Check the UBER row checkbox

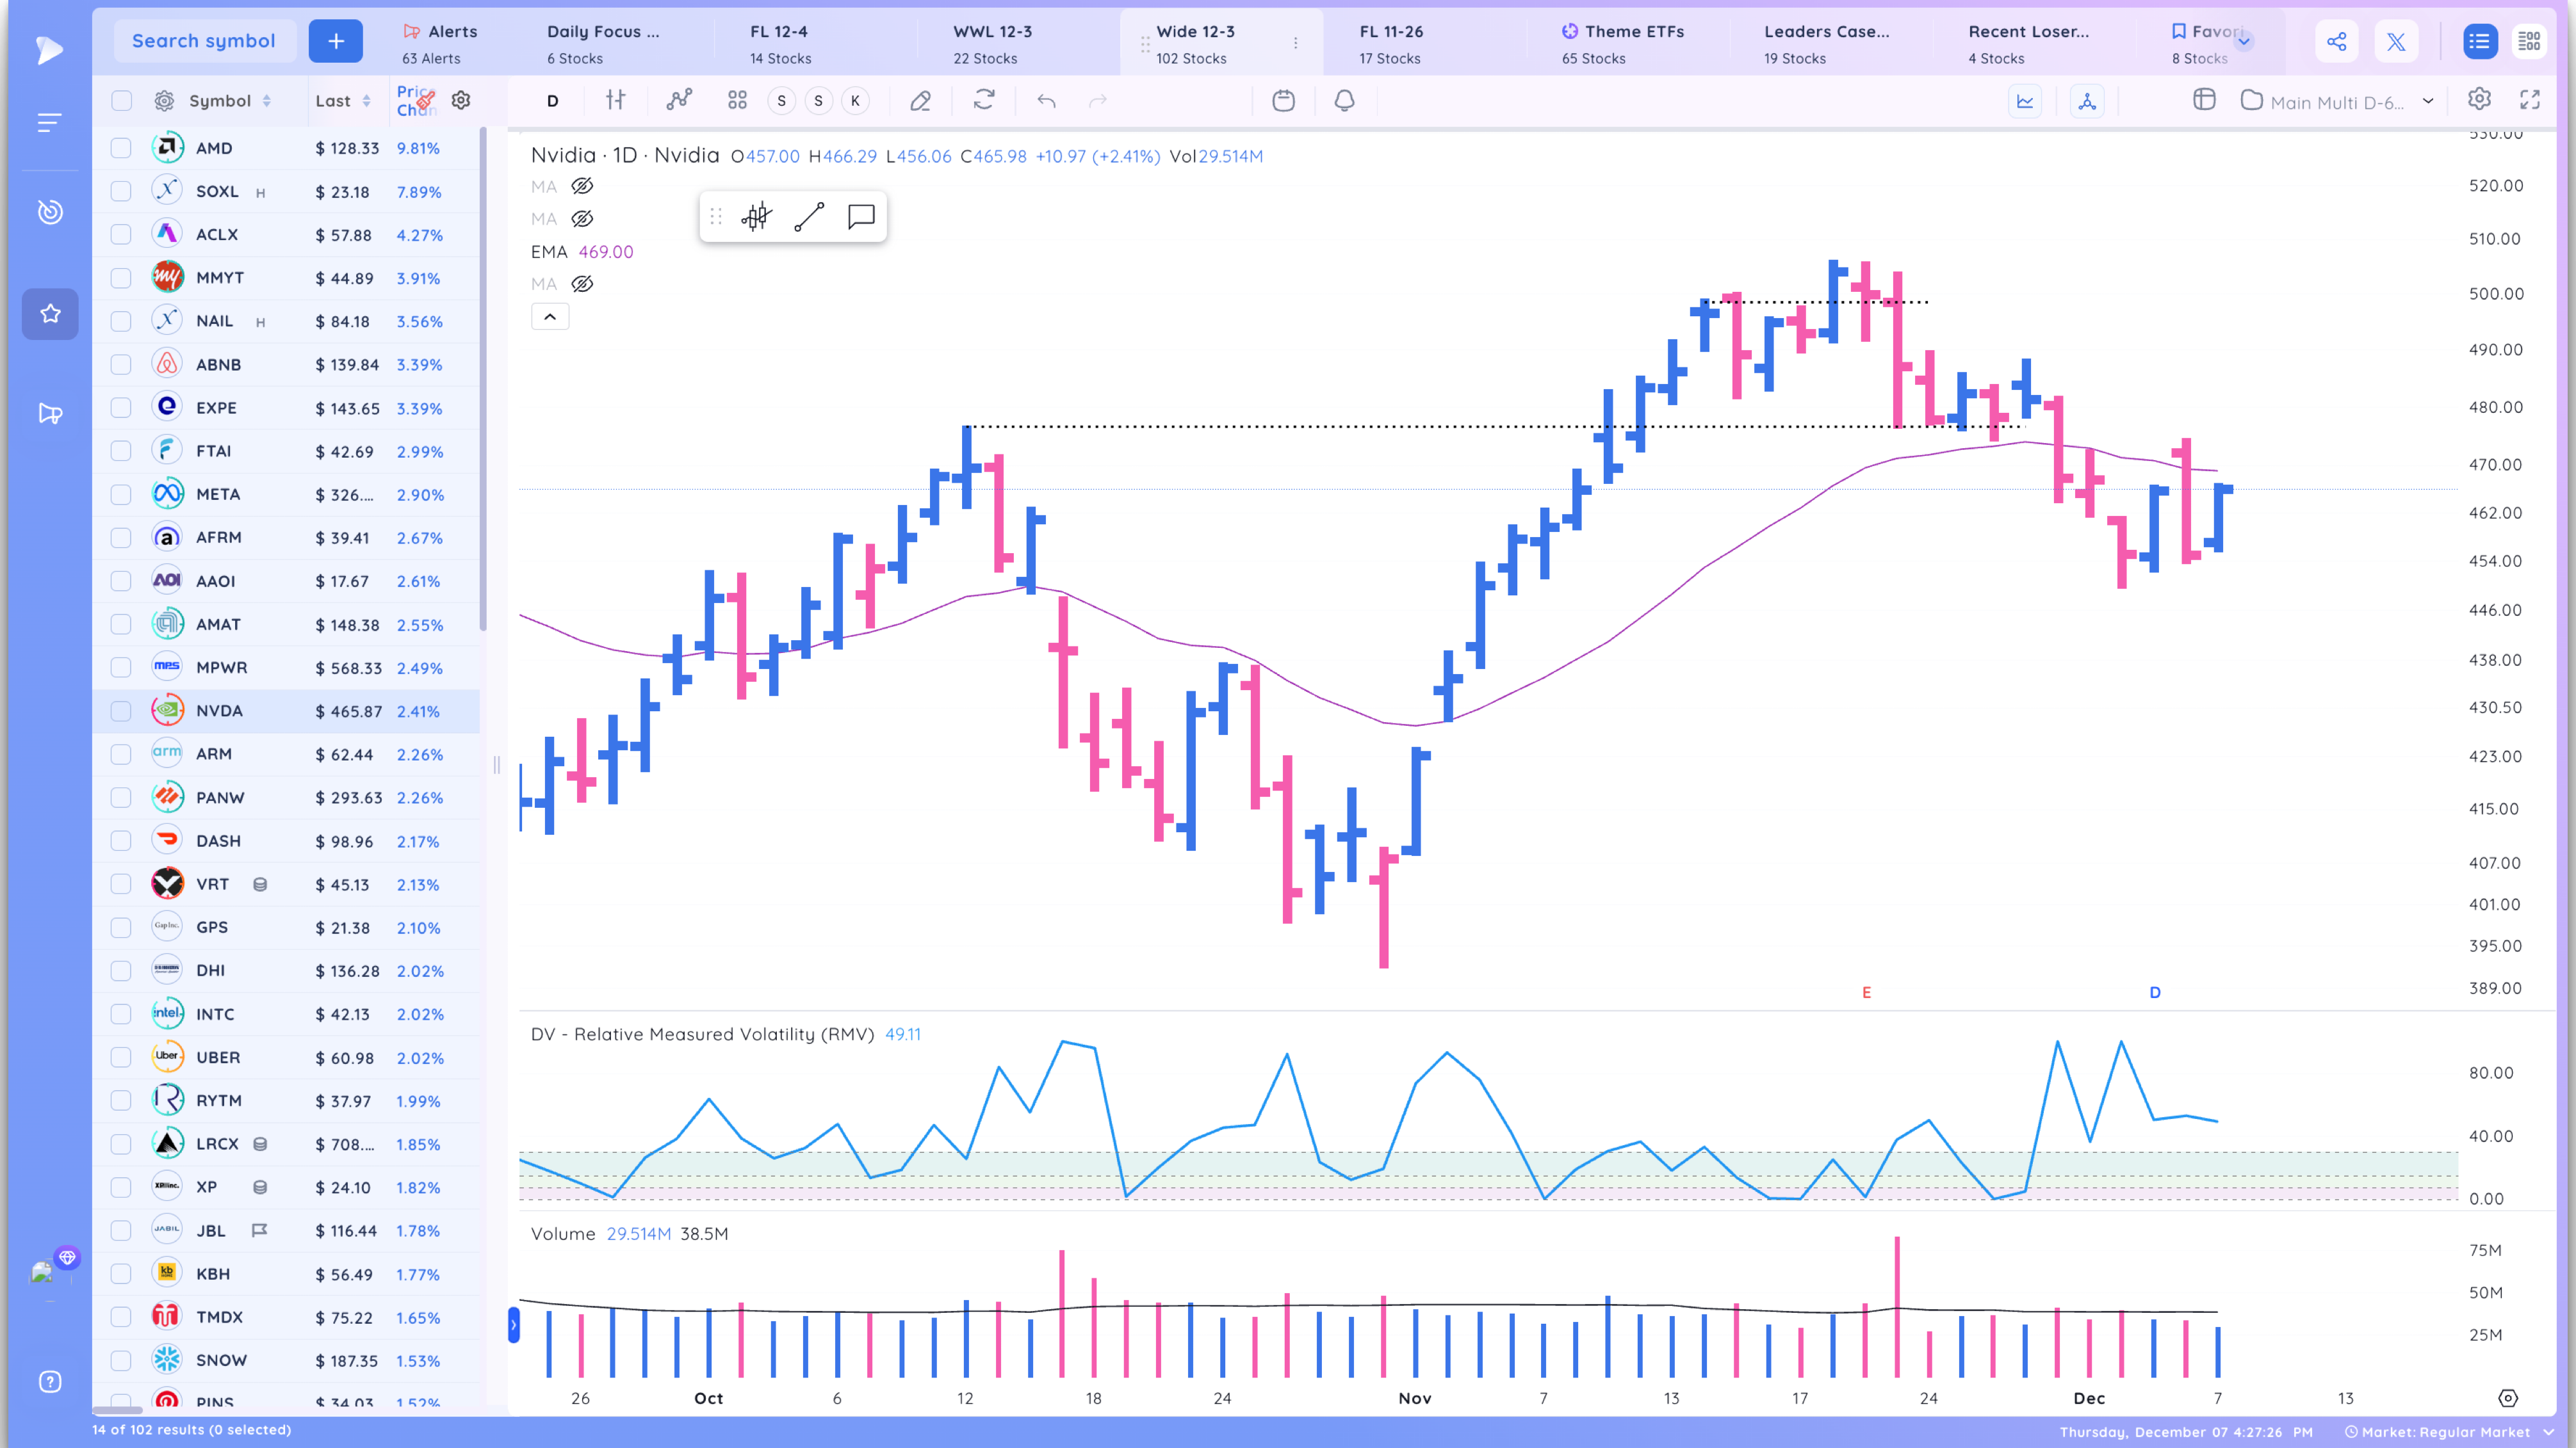pos(121,1058)
